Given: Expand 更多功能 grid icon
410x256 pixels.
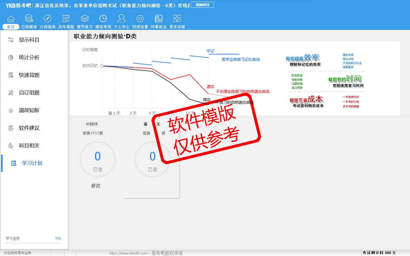Looking at the screenshot, I should tap(177, 19).
